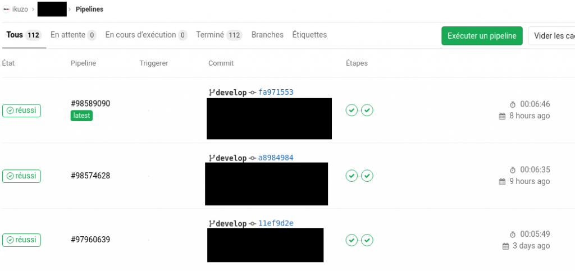575x271 pixels.
Task: Click the stopwatch icon next to 00:06:46
Action: pos(513,104)
